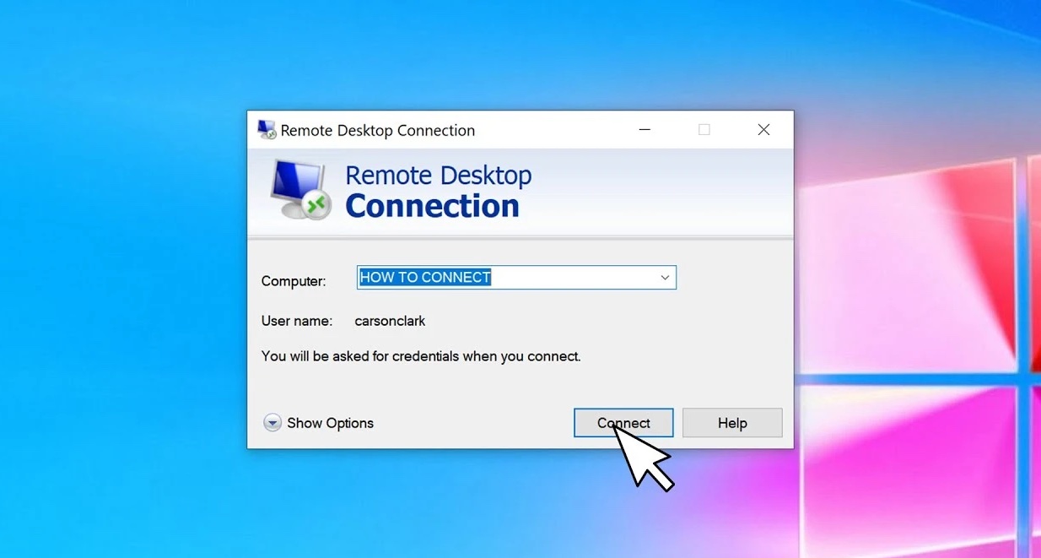
Task: Click the Computer: label
Action: 294,281
